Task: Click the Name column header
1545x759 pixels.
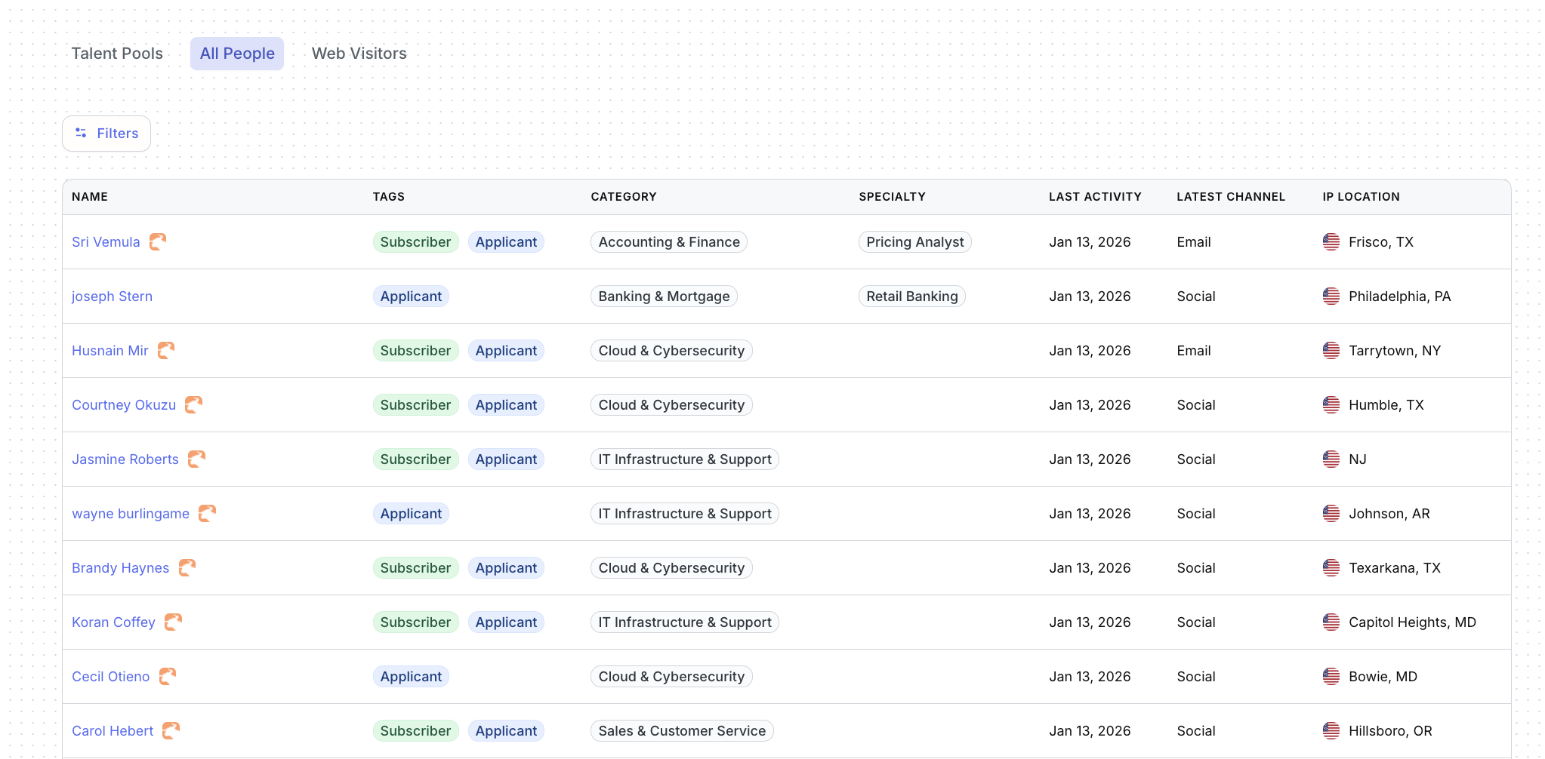Action: [x=90, y=197]
